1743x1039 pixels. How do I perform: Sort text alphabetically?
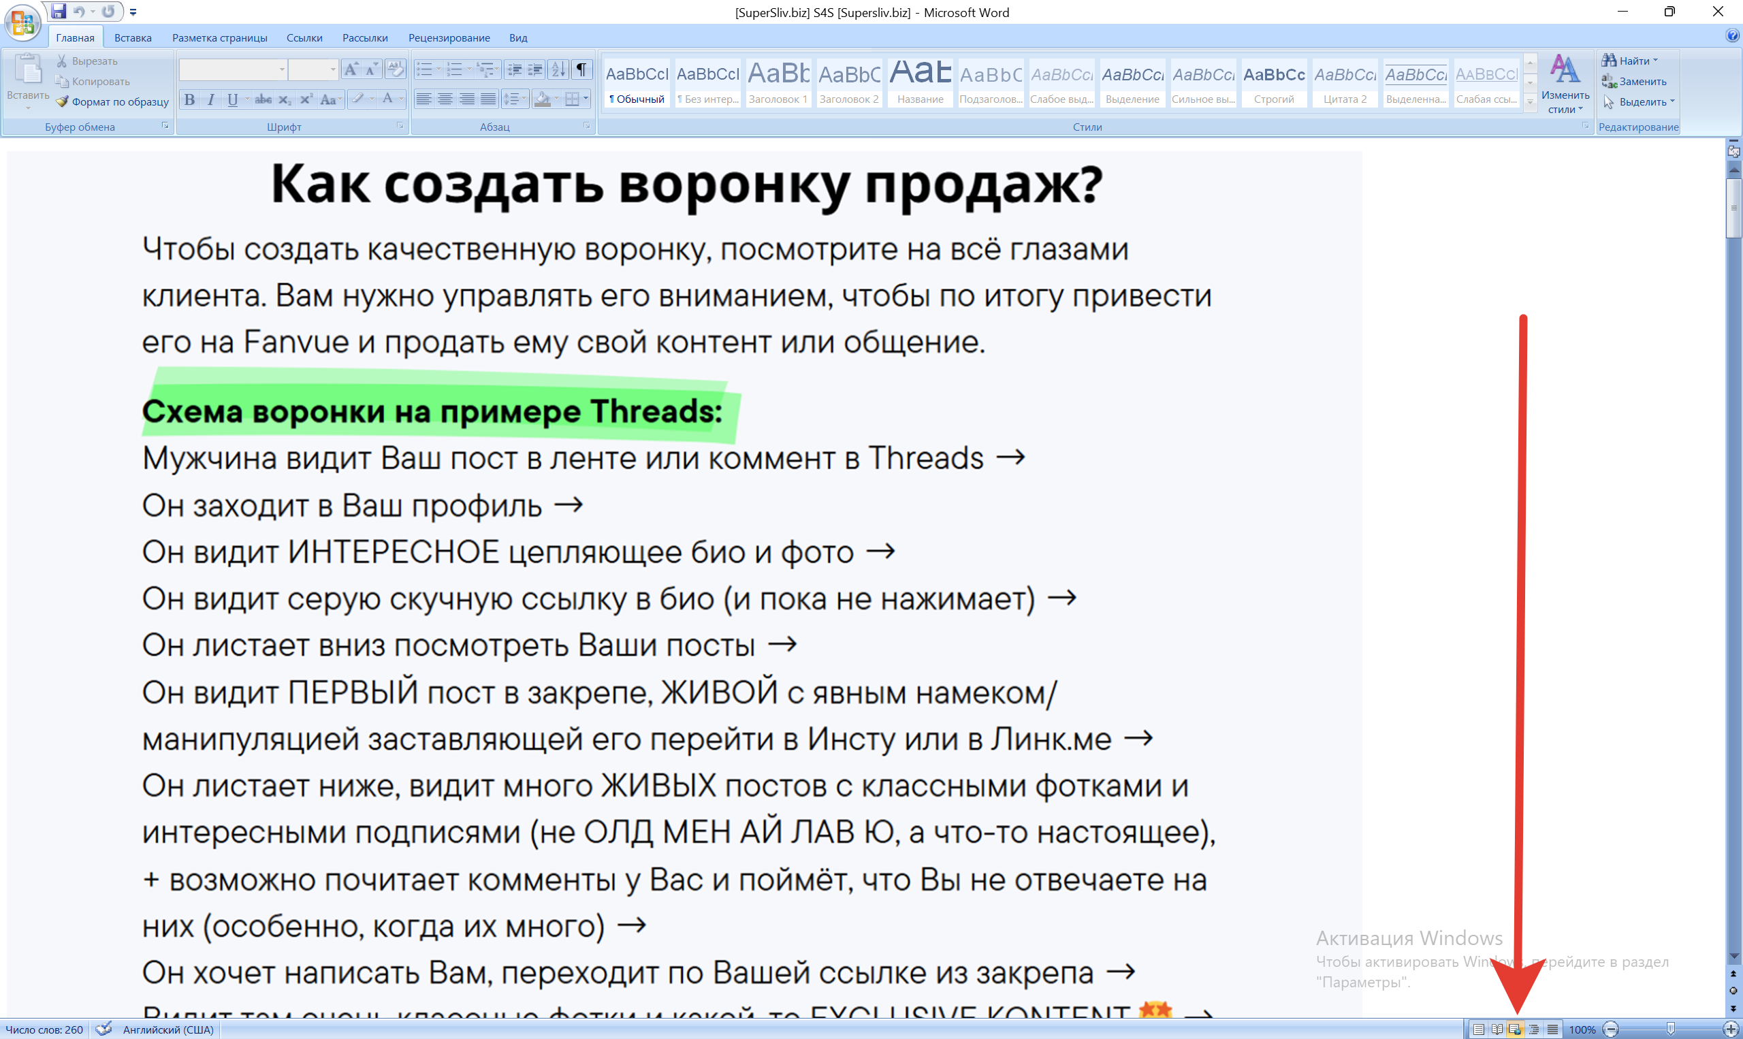558,69
